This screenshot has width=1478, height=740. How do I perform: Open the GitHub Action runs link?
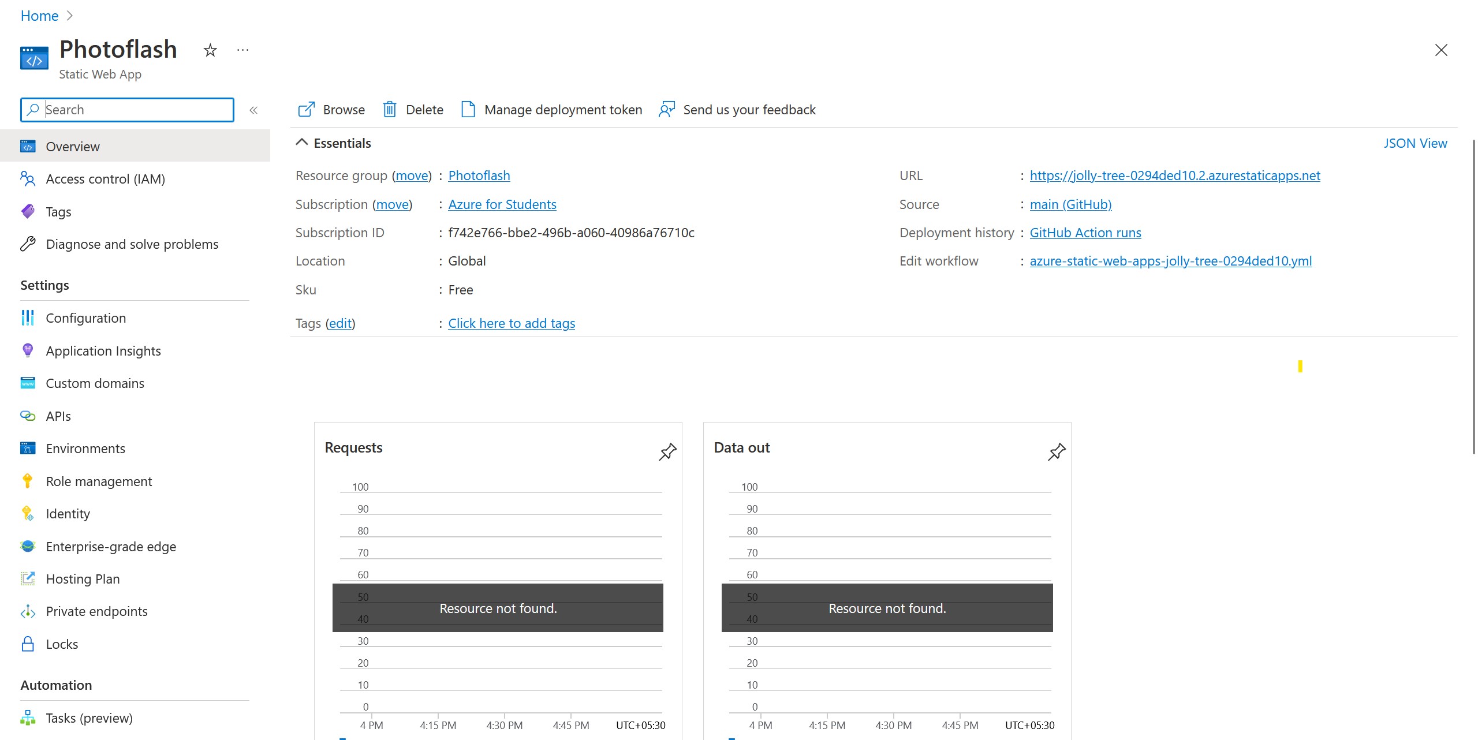[1085, 232]
